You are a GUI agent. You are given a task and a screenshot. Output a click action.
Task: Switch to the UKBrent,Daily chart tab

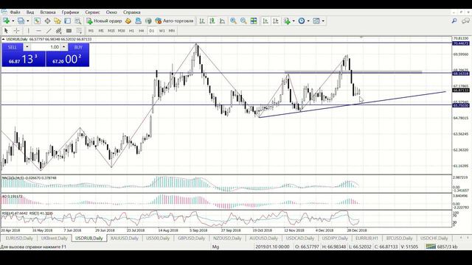(54, 239)
